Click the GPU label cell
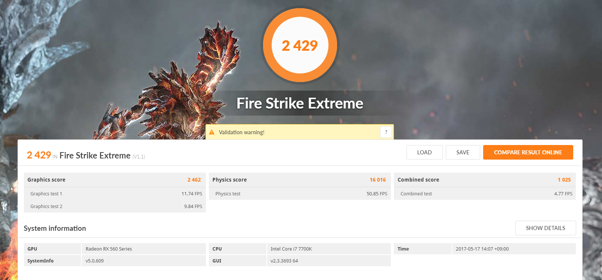The height and width of the screenshot is (280, 602). tap(52, 249)
